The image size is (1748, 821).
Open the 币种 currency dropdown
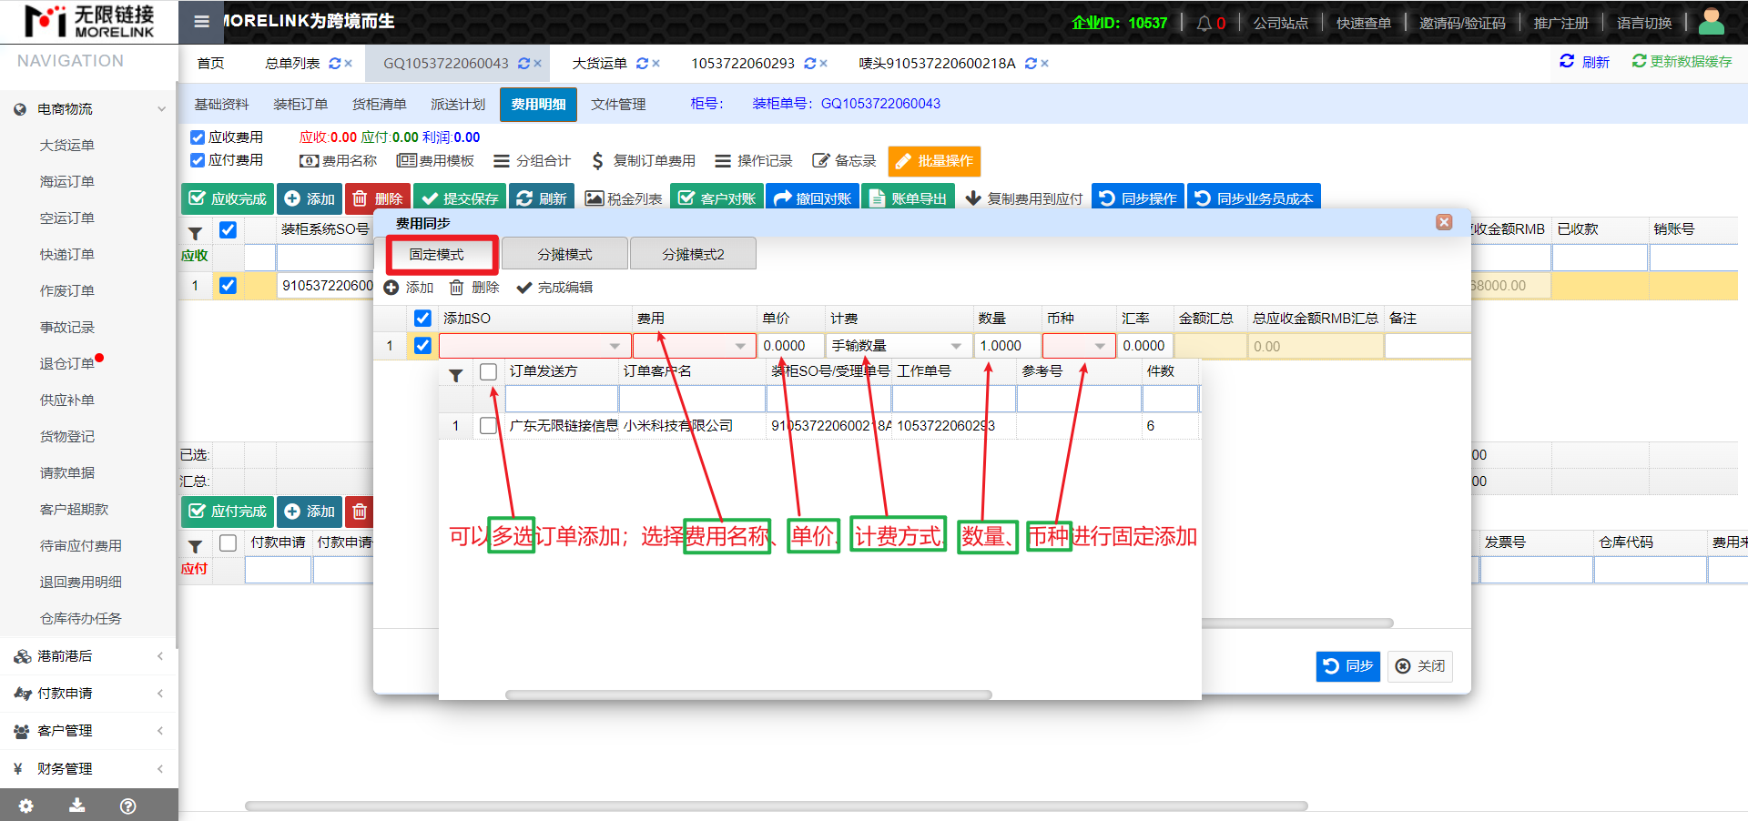(x=1099, y=346)
